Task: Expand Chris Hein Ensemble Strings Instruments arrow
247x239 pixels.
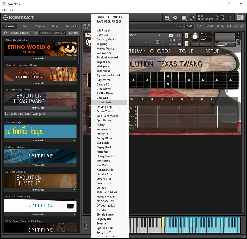Action: click(74, 83)
